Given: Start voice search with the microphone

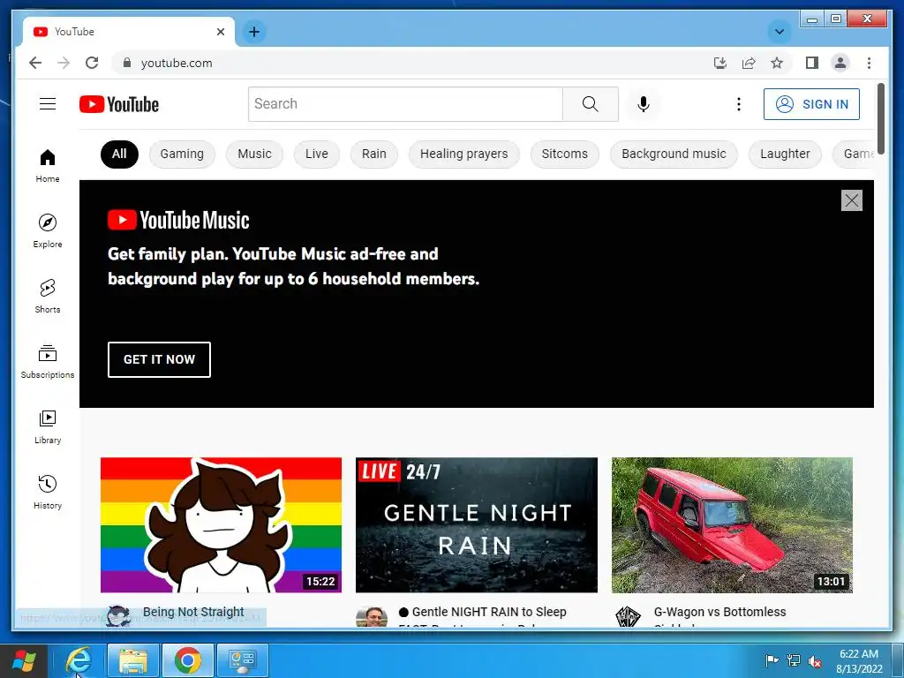Looking at the screenshot, I should pos(644,104).
